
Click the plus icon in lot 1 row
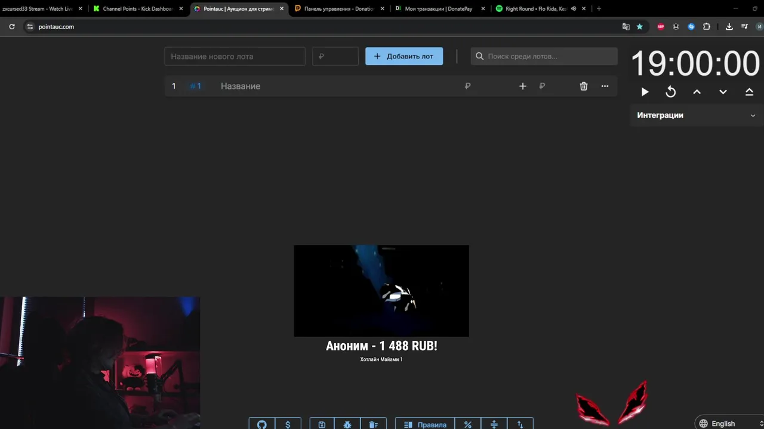point(523,86)
